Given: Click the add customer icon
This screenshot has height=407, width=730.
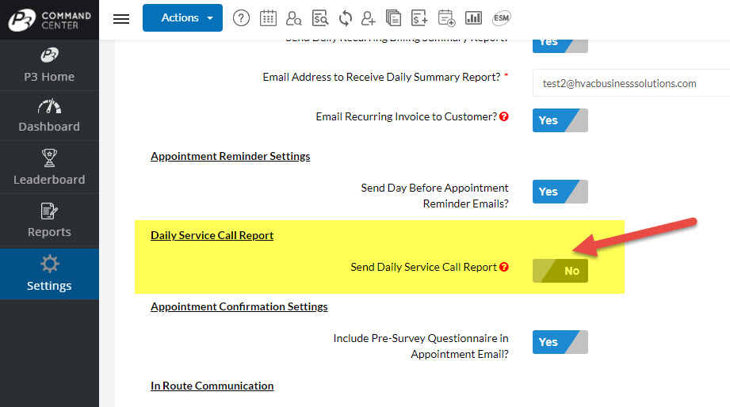Looking at the screenshot, I should 369,18.
